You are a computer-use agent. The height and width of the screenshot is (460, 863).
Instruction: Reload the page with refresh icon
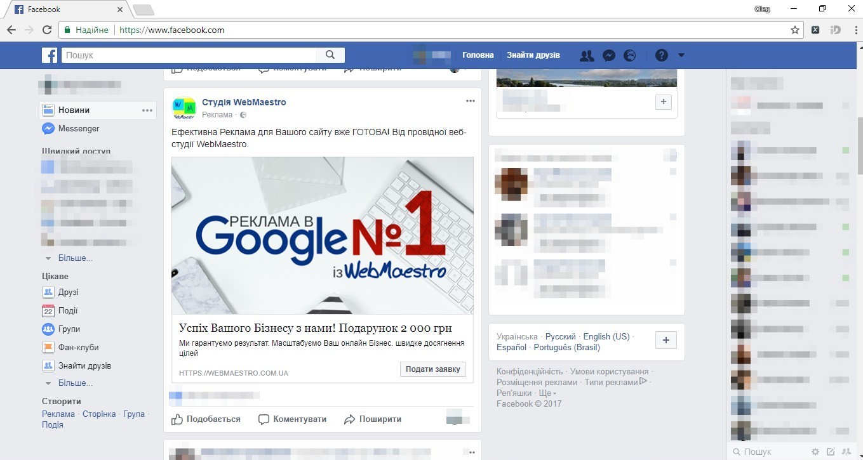click(x=46, y=30)
